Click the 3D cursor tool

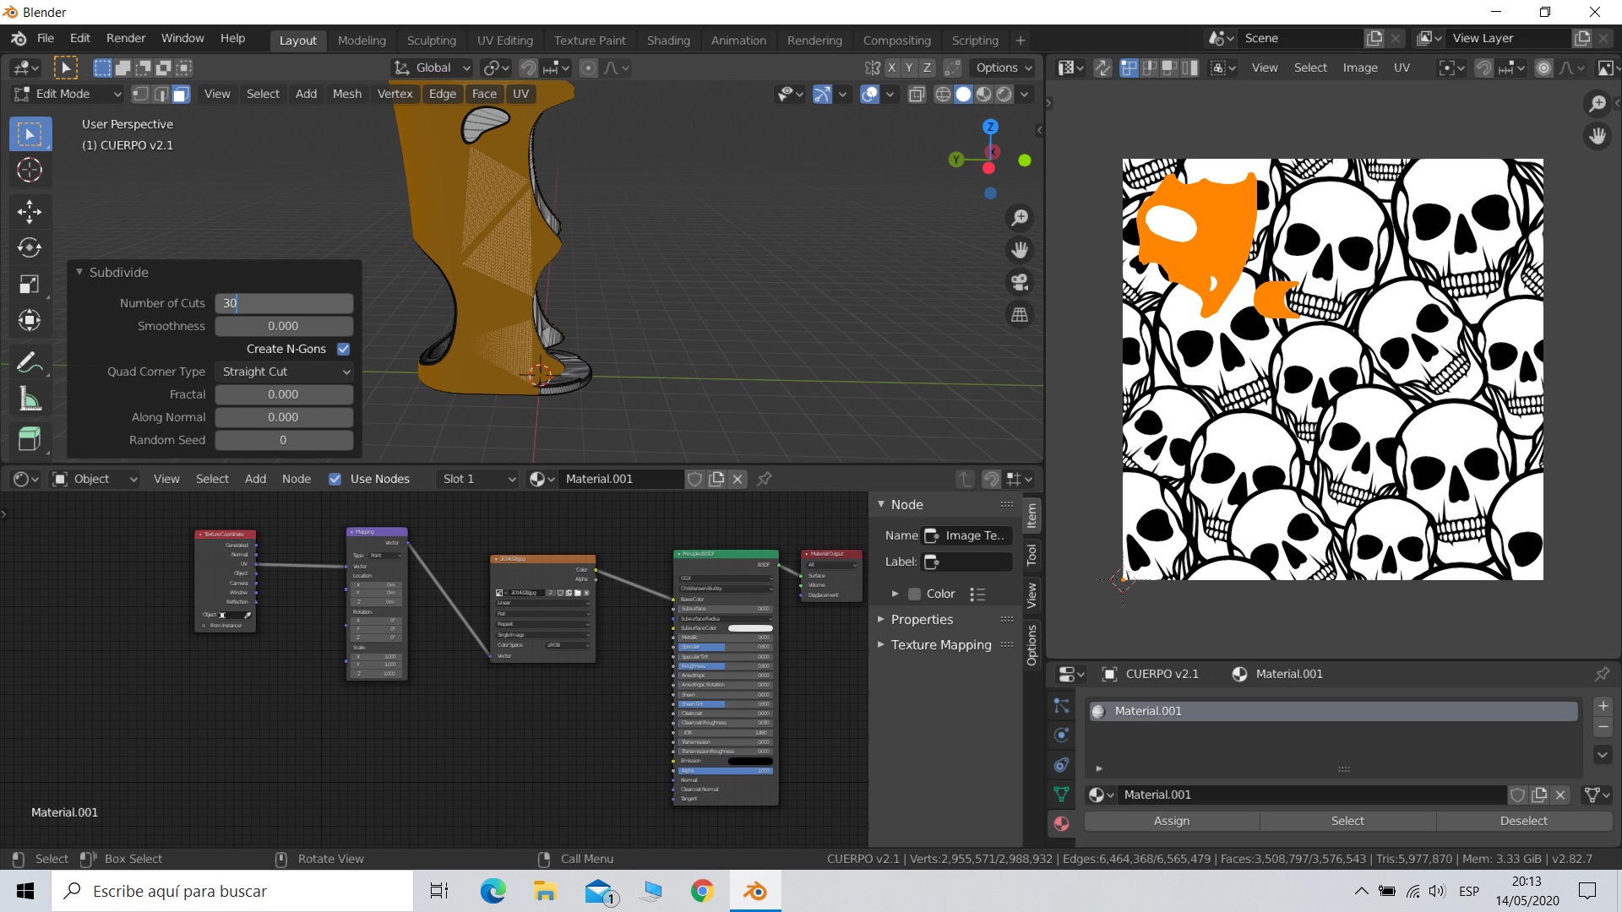pos(30,171)
